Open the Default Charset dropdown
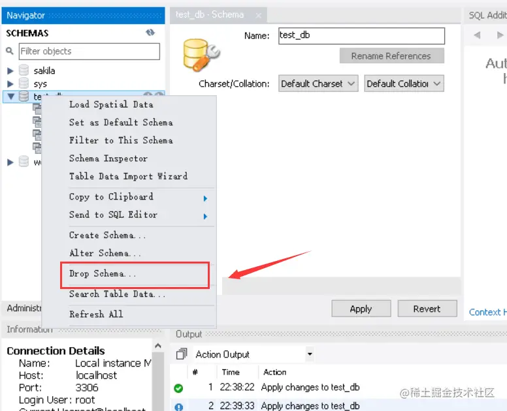Viewport: 507px width, 411px height. (x=318, y=84)
